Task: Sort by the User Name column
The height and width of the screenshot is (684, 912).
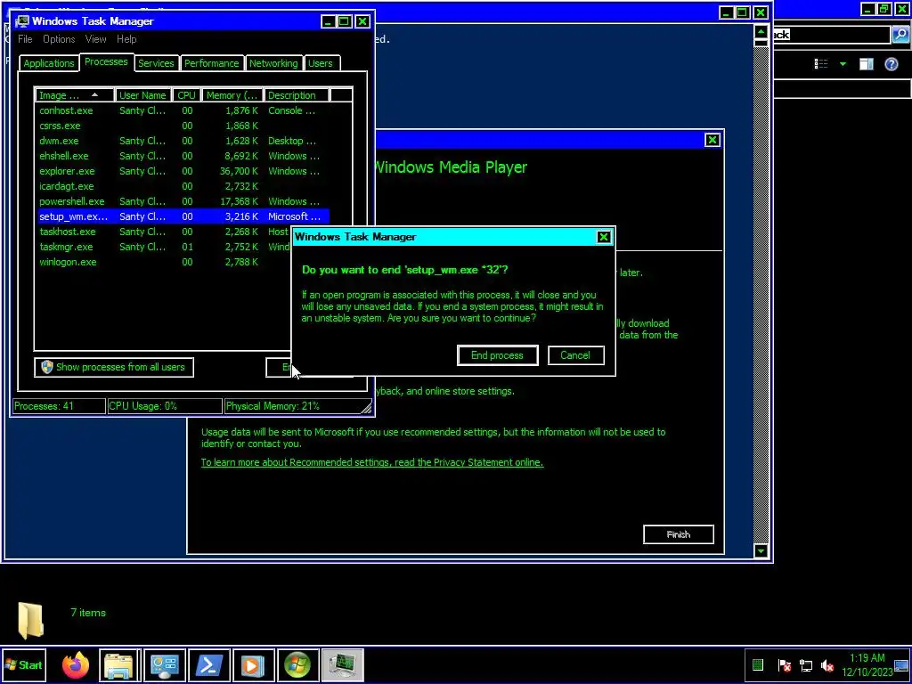Action: click(143, 95)
